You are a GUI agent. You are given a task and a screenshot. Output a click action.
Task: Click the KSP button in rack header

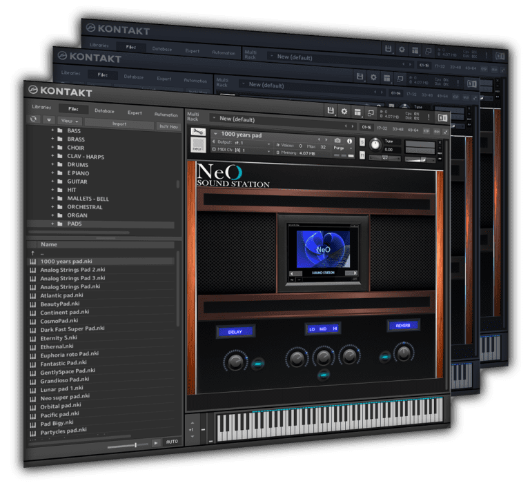[x=426, y=131]
